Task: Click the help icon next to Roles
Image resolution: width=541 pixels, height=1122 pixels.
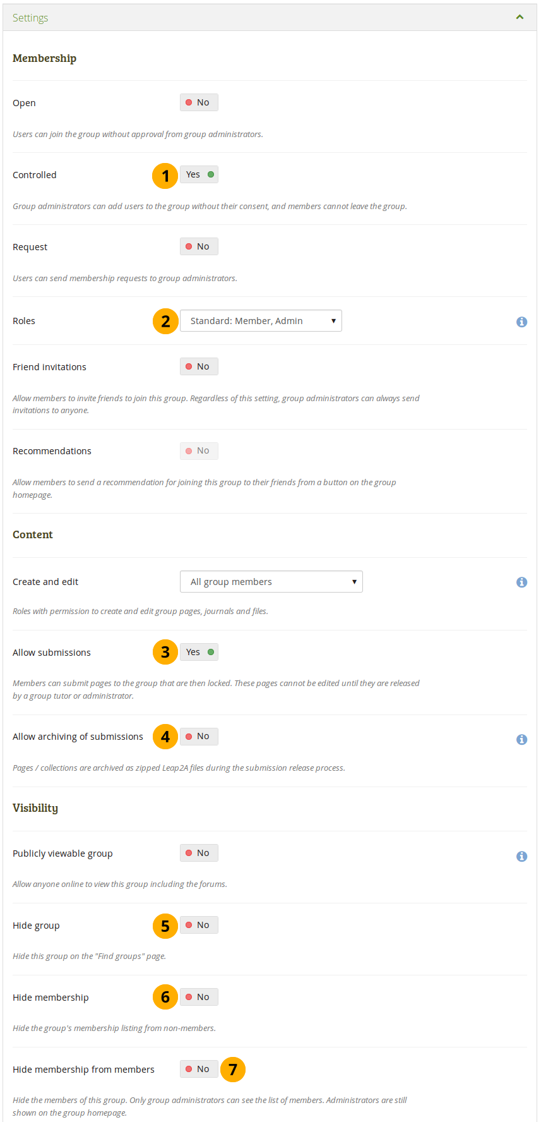Action: coord(521,322)
